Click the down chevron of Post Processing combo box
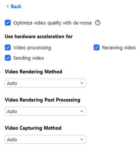The image size is (138, 149). (82, 111)
